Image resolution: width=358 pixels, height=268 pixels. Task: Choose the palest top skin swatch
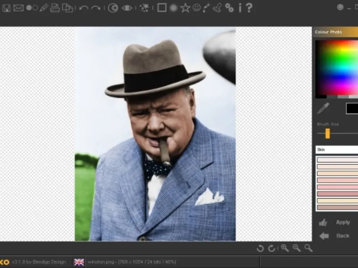click(x=337, y=160)
